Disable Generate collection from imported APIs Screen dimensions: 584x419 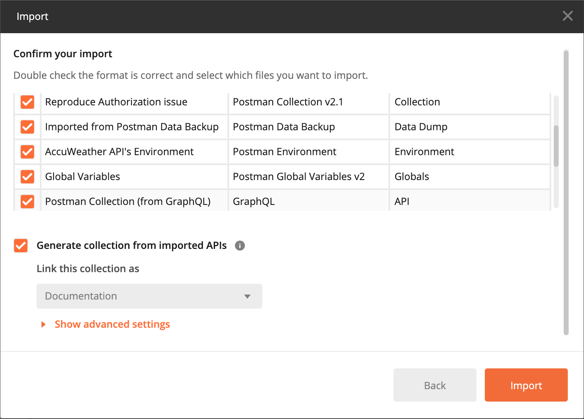(x=21, y=246)
